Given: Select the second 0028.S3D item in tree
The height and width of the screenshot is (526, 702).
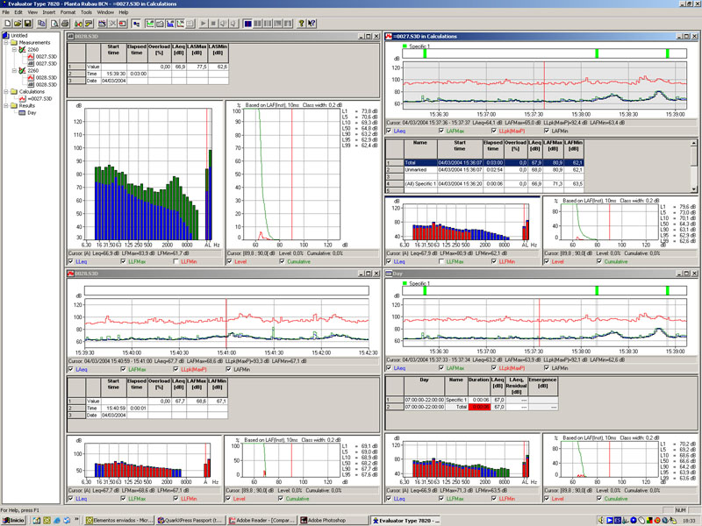Looking at the screenshot, I should click(x=42, y=84).
